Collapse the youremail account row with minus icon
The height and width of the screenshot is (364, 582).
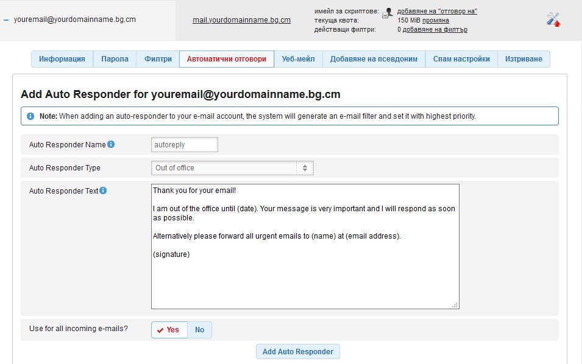pos(6,20)
